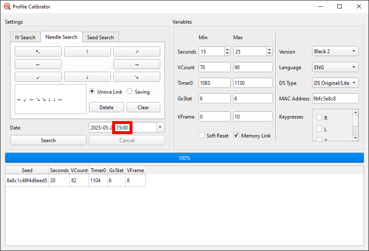Expand the Date picker dropdown
Viewport: 369px width, 251px height.
(159, 127)
